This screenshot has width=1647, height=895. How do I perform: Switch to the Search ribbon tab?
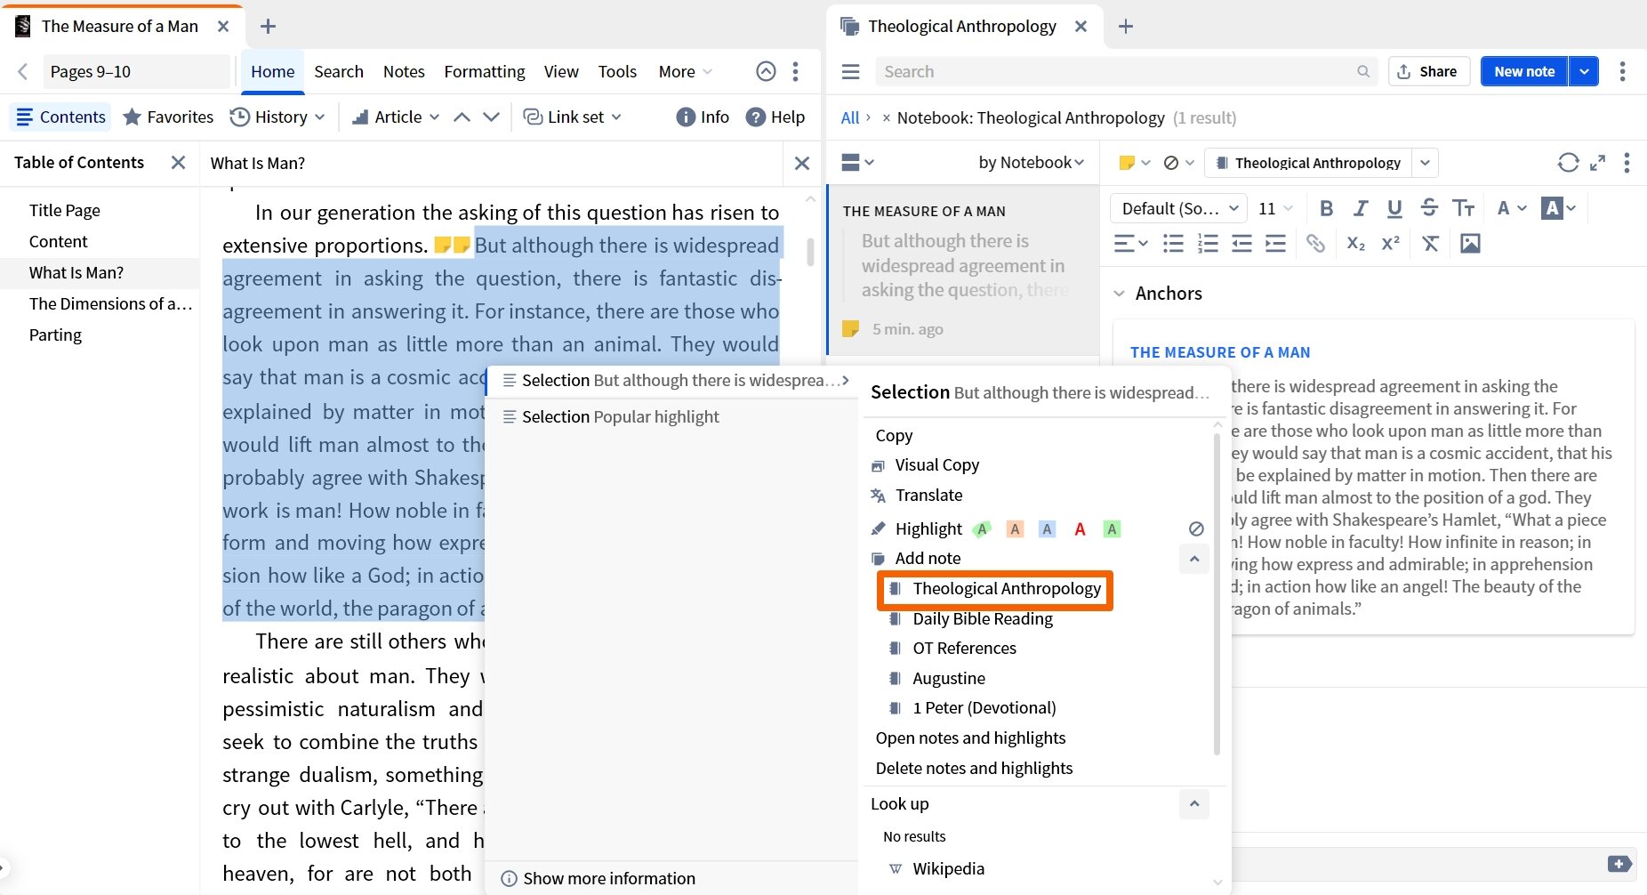click(339, 72)
